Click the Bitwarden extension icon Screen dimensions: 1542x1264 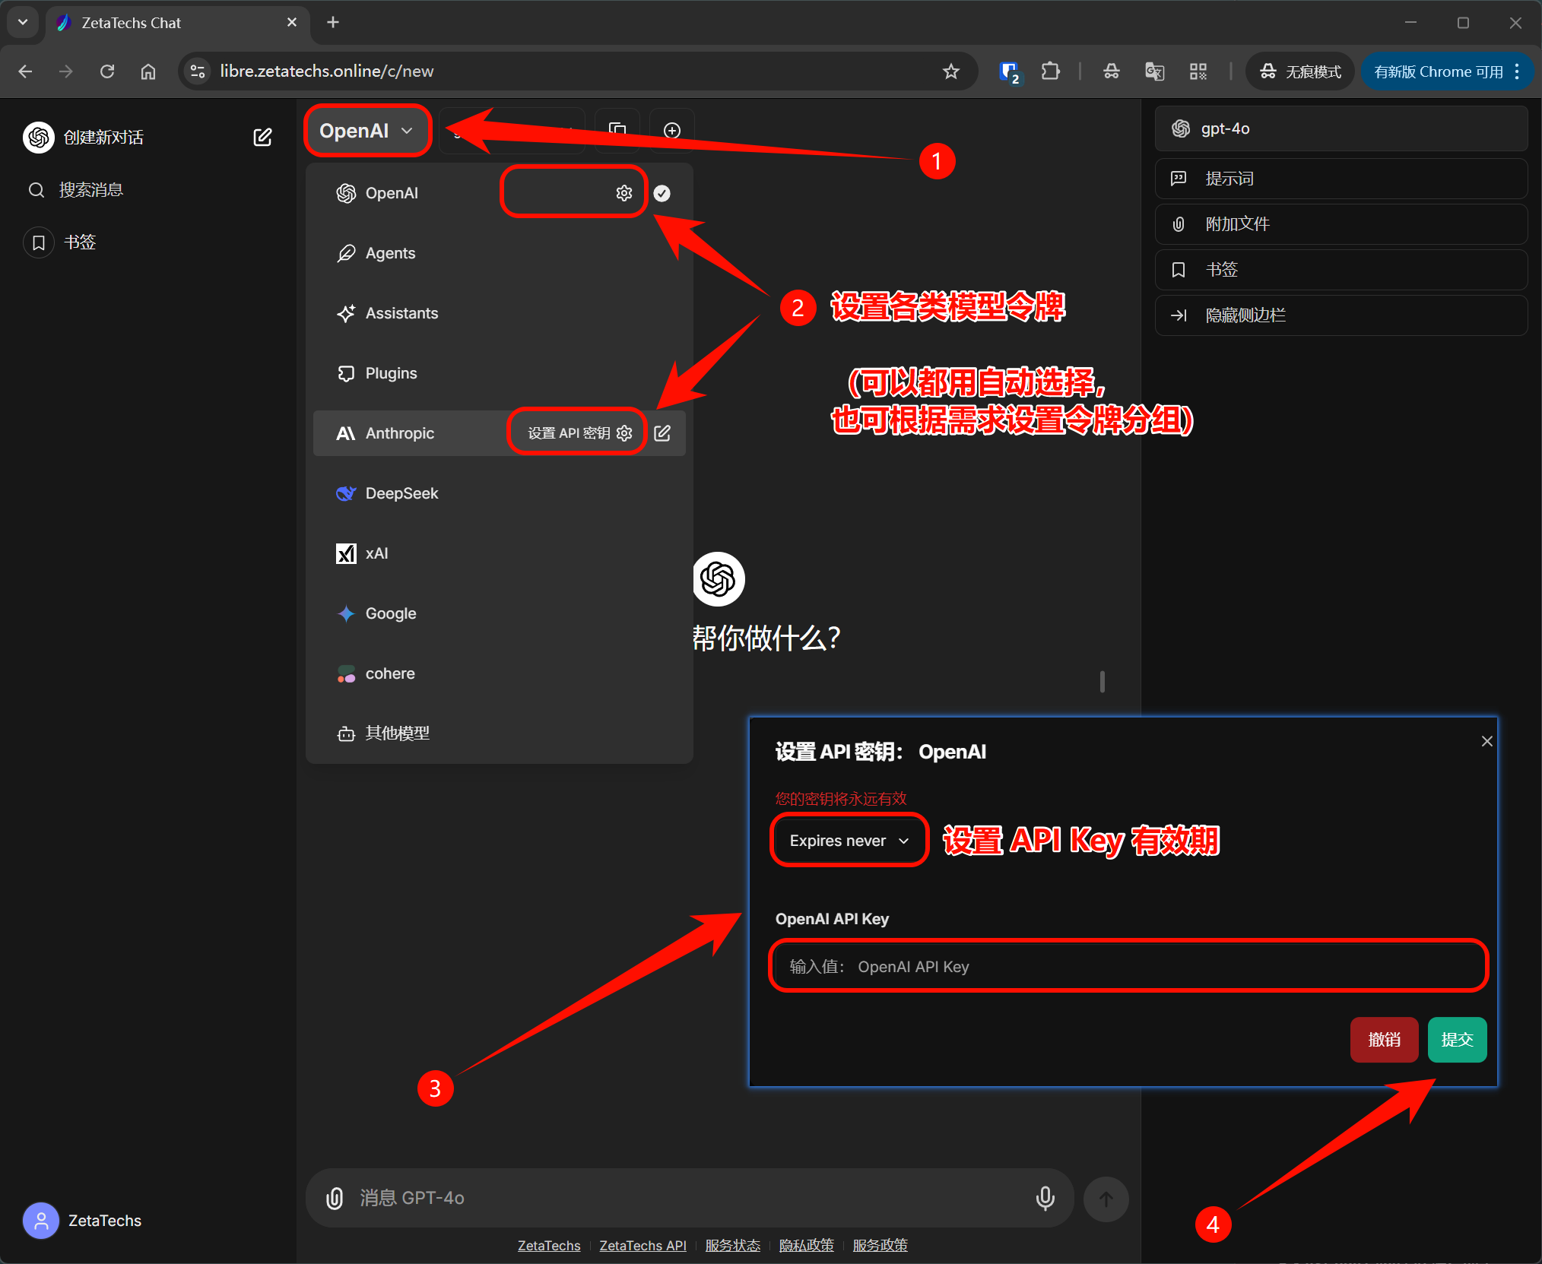point(1009,71)
